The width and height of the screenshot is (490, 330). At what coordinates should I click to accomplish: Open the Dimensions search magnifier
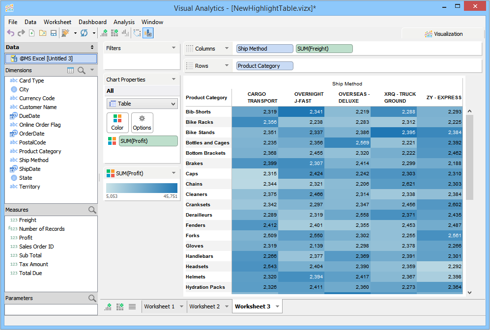point(82,70)
